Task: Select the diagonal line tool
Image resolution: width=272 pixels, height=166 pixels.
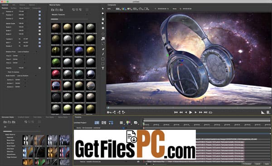Action: pyautogui.click(x=103, y=54)
